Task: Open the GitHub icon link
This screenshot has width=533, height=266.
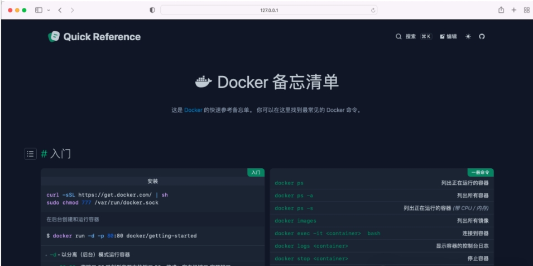Action: (482, 36)
